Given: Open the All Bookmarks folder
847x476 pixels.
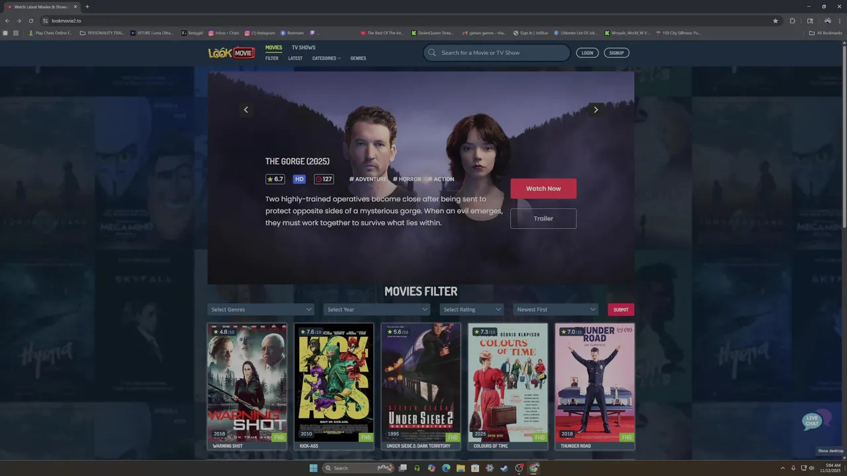Looking at the screenshot, I should pos(826,32).
